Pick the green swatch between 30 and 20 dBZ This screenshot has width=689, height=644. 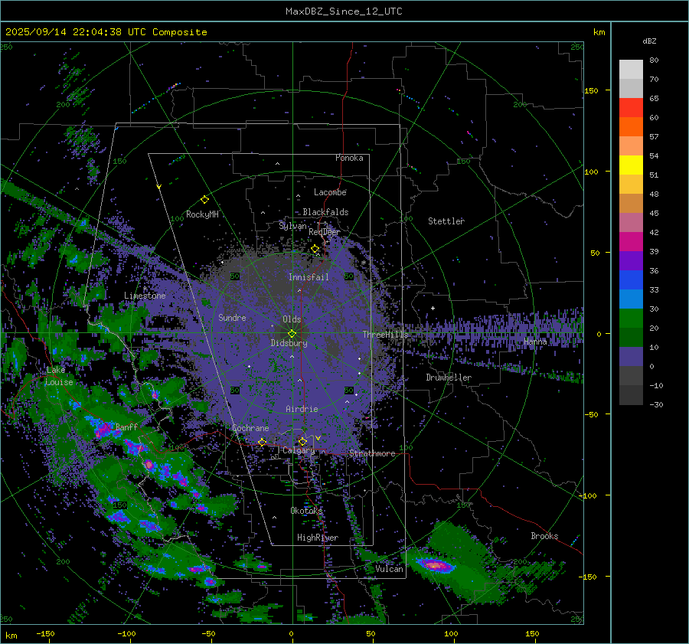[x=631, y=319]
